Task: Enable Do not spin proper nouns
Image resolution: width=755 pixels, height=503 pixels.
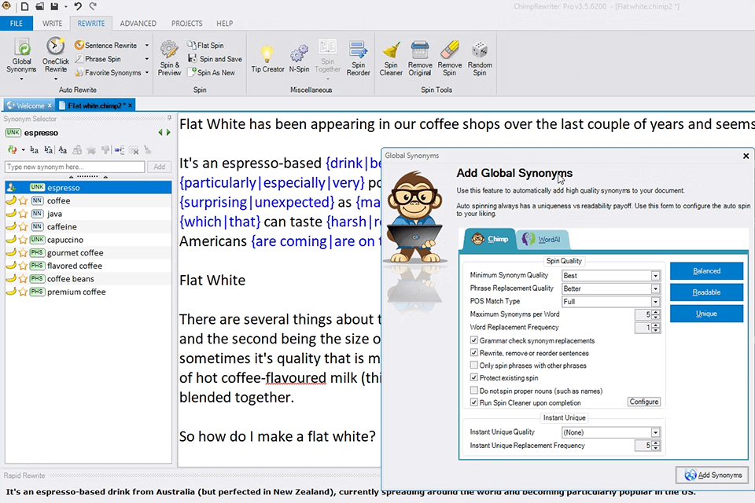Action: click(474, 390)
